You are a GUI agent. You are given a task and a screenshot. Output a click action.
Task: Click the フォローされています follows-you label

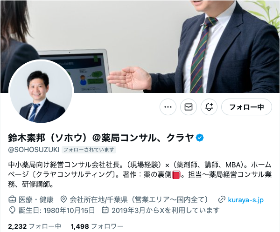tap(89, 150)
